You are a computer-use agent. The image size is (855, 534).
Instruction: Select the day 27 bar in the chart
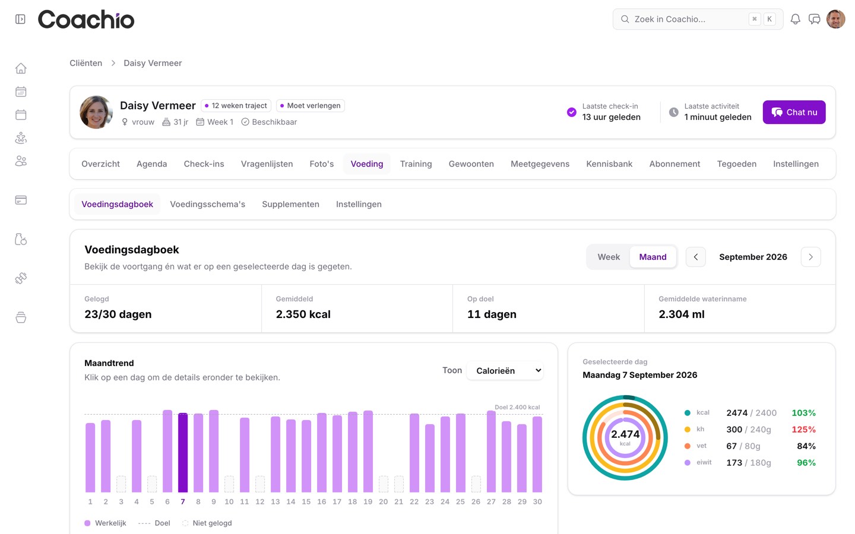pyautogui.click(x=491, y=452)
